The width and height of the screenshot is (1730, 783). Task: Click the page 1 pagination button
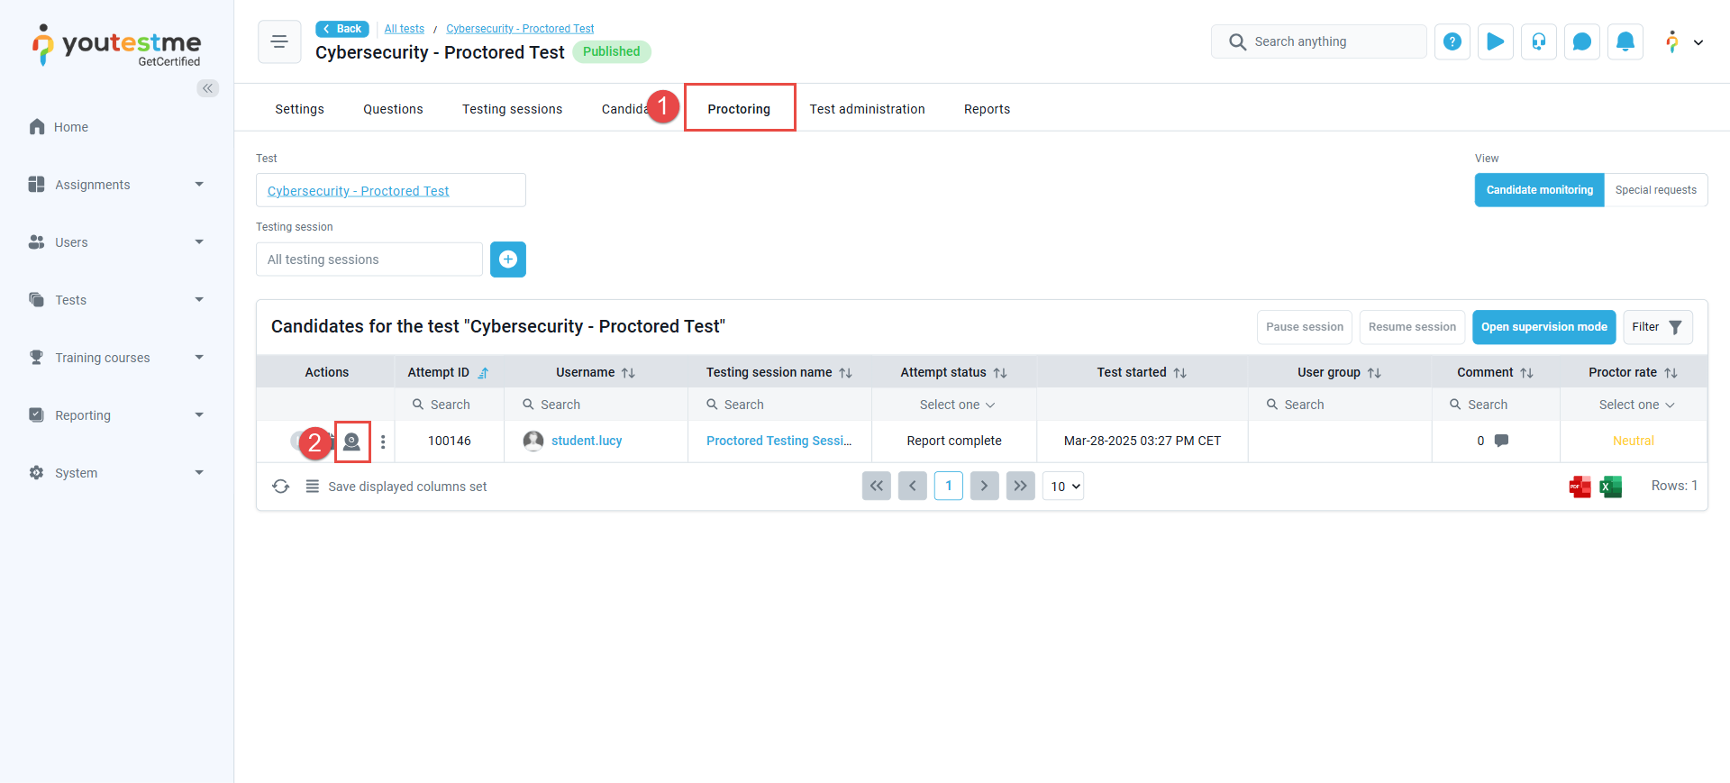point(949,487)
